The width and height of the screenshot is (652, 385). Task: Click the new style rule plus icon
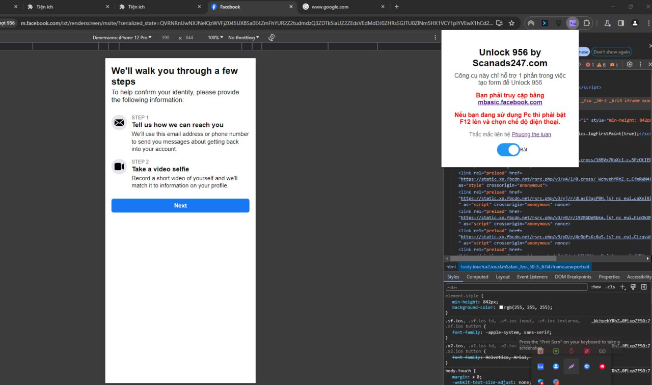pyautogui.click(x=622, y=287)
